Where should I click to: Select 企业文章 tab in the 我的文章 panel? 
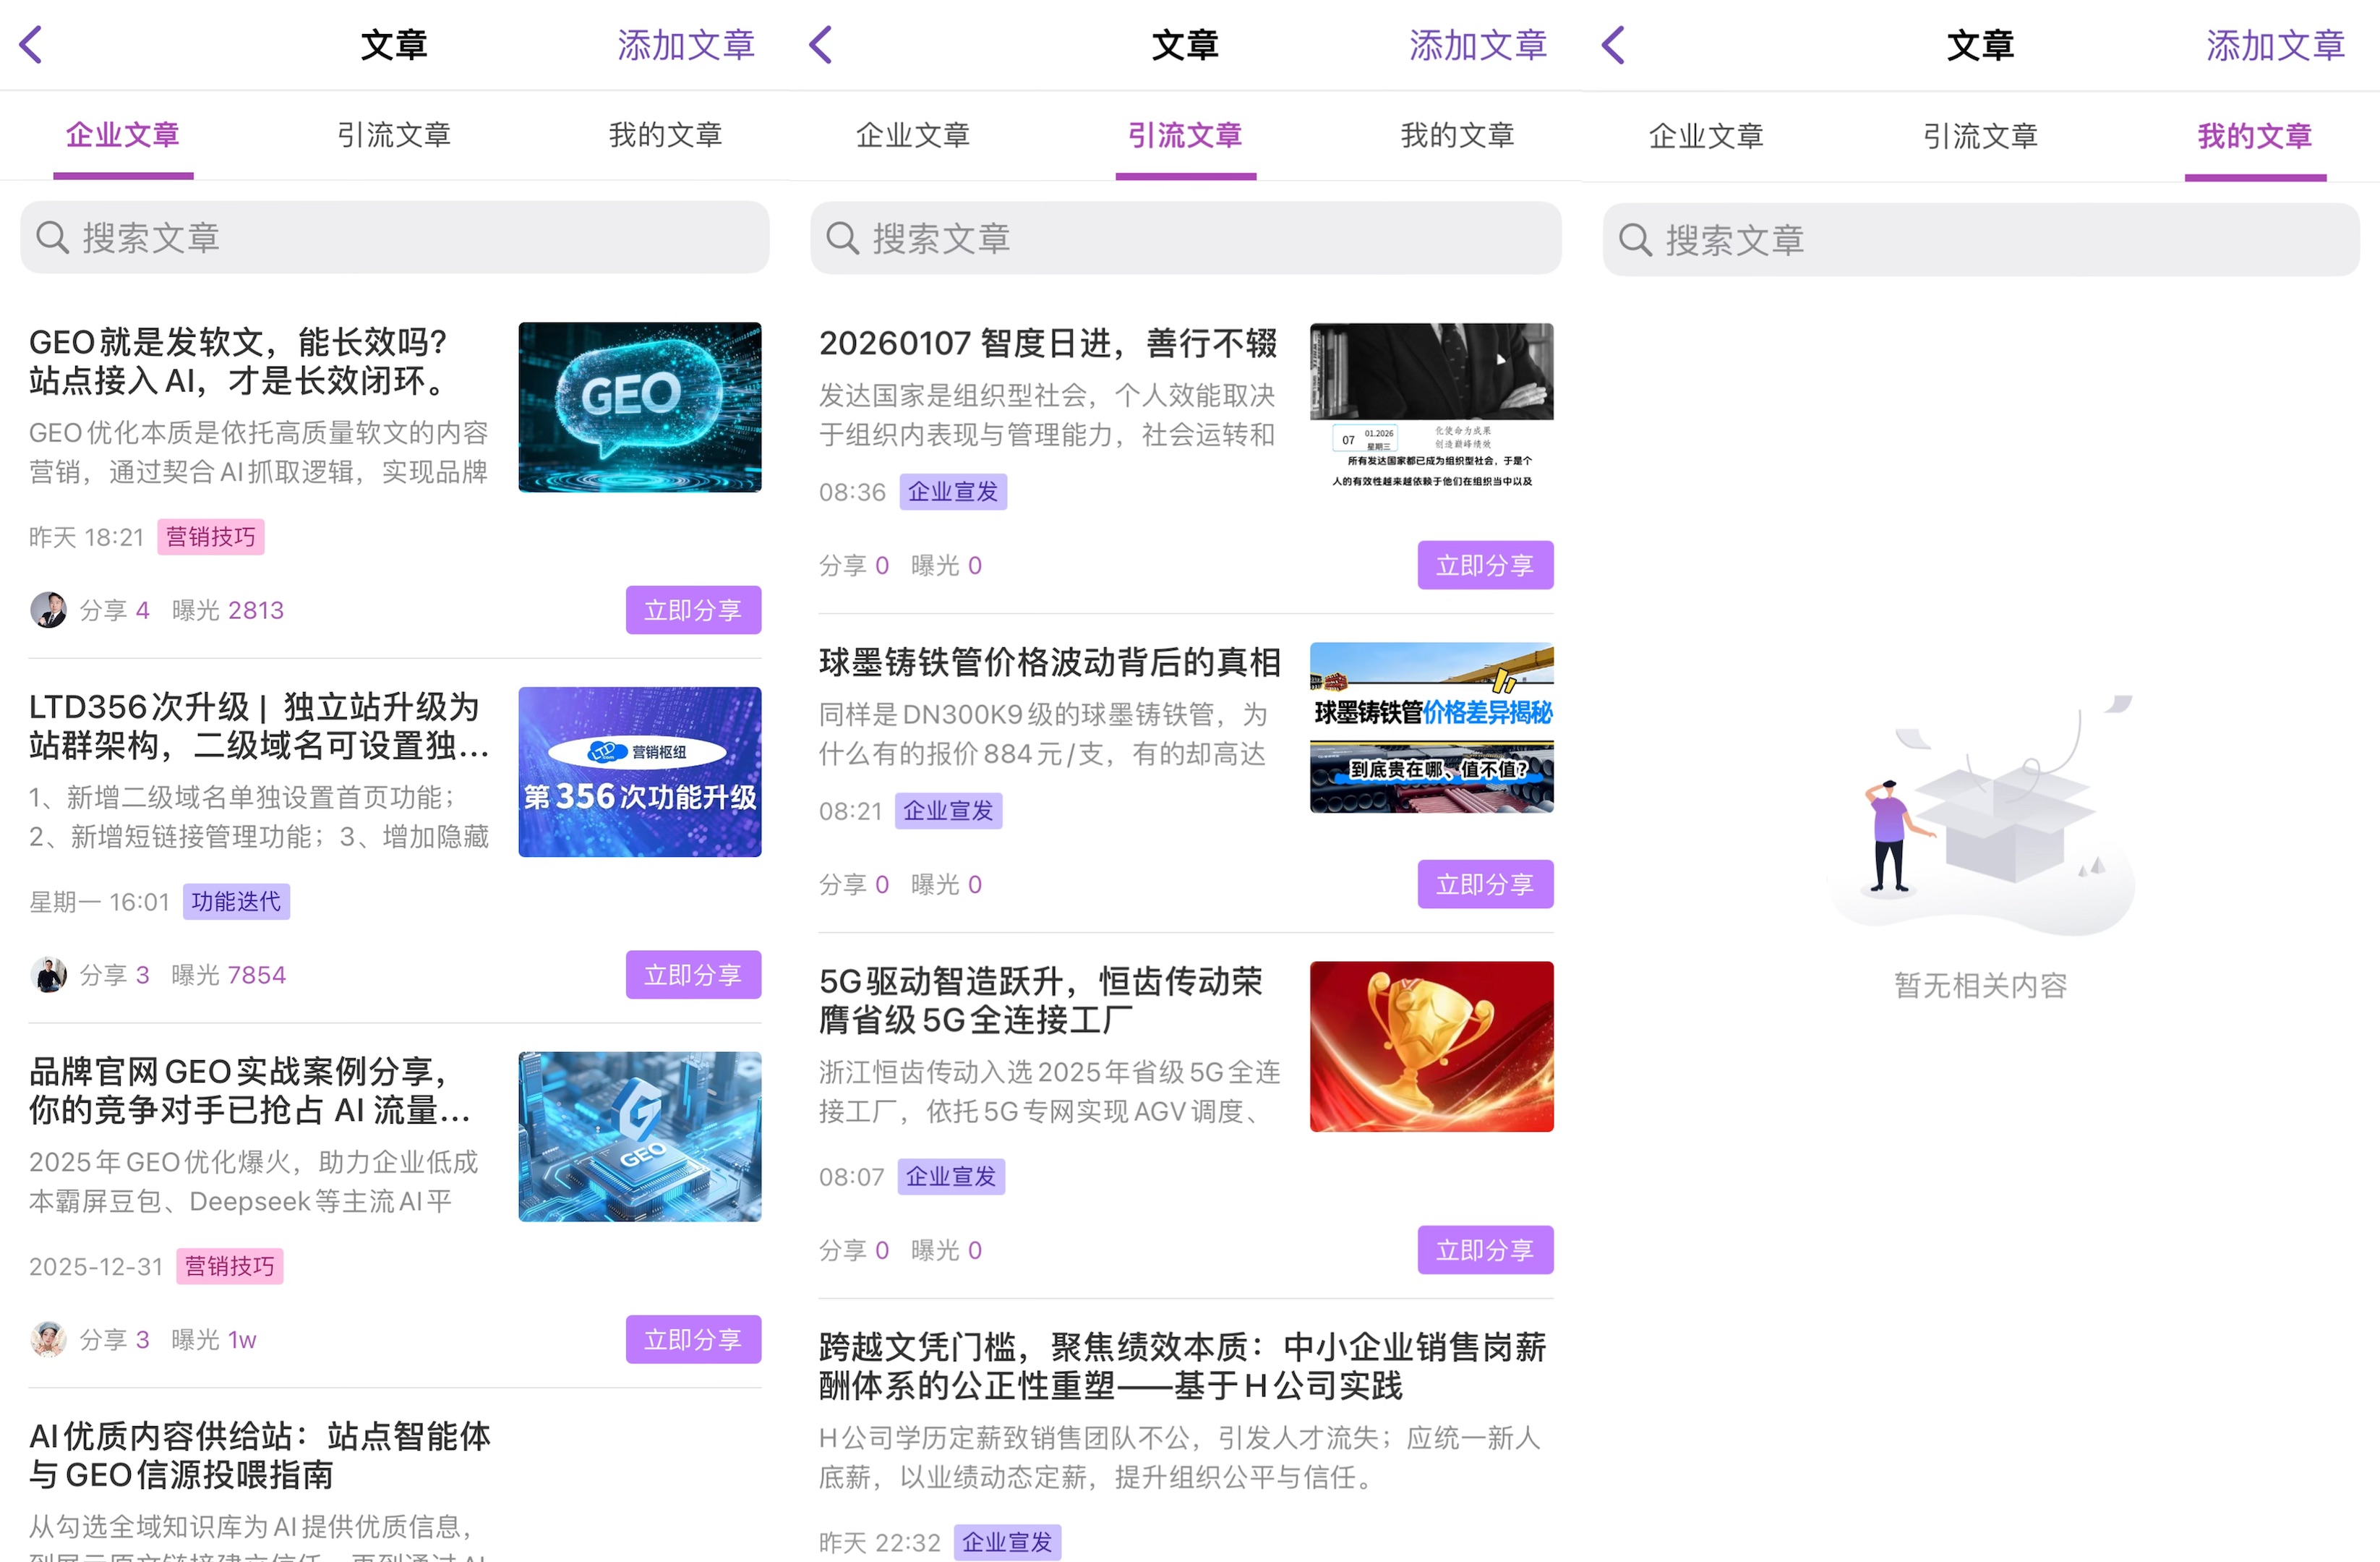click(x=1706, y=136)
